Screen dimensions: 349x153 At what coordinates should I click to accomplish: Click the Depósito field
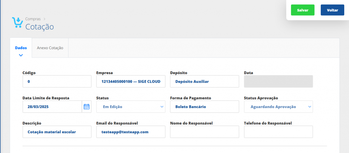click(204, 82)
